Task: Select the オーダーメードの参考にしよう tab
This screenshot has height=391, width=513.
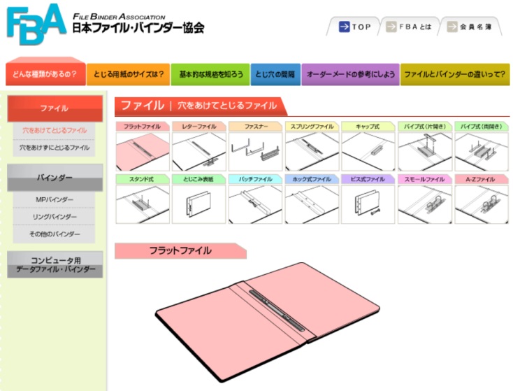Action: (x=351, y=74)
